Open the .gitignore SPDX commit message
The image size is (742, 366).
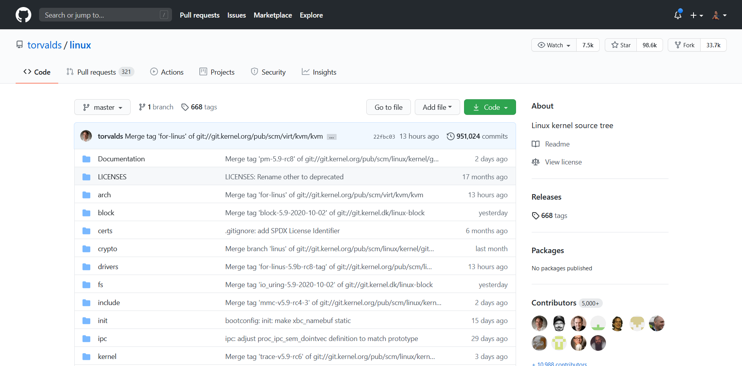click(x=282, y=231)
